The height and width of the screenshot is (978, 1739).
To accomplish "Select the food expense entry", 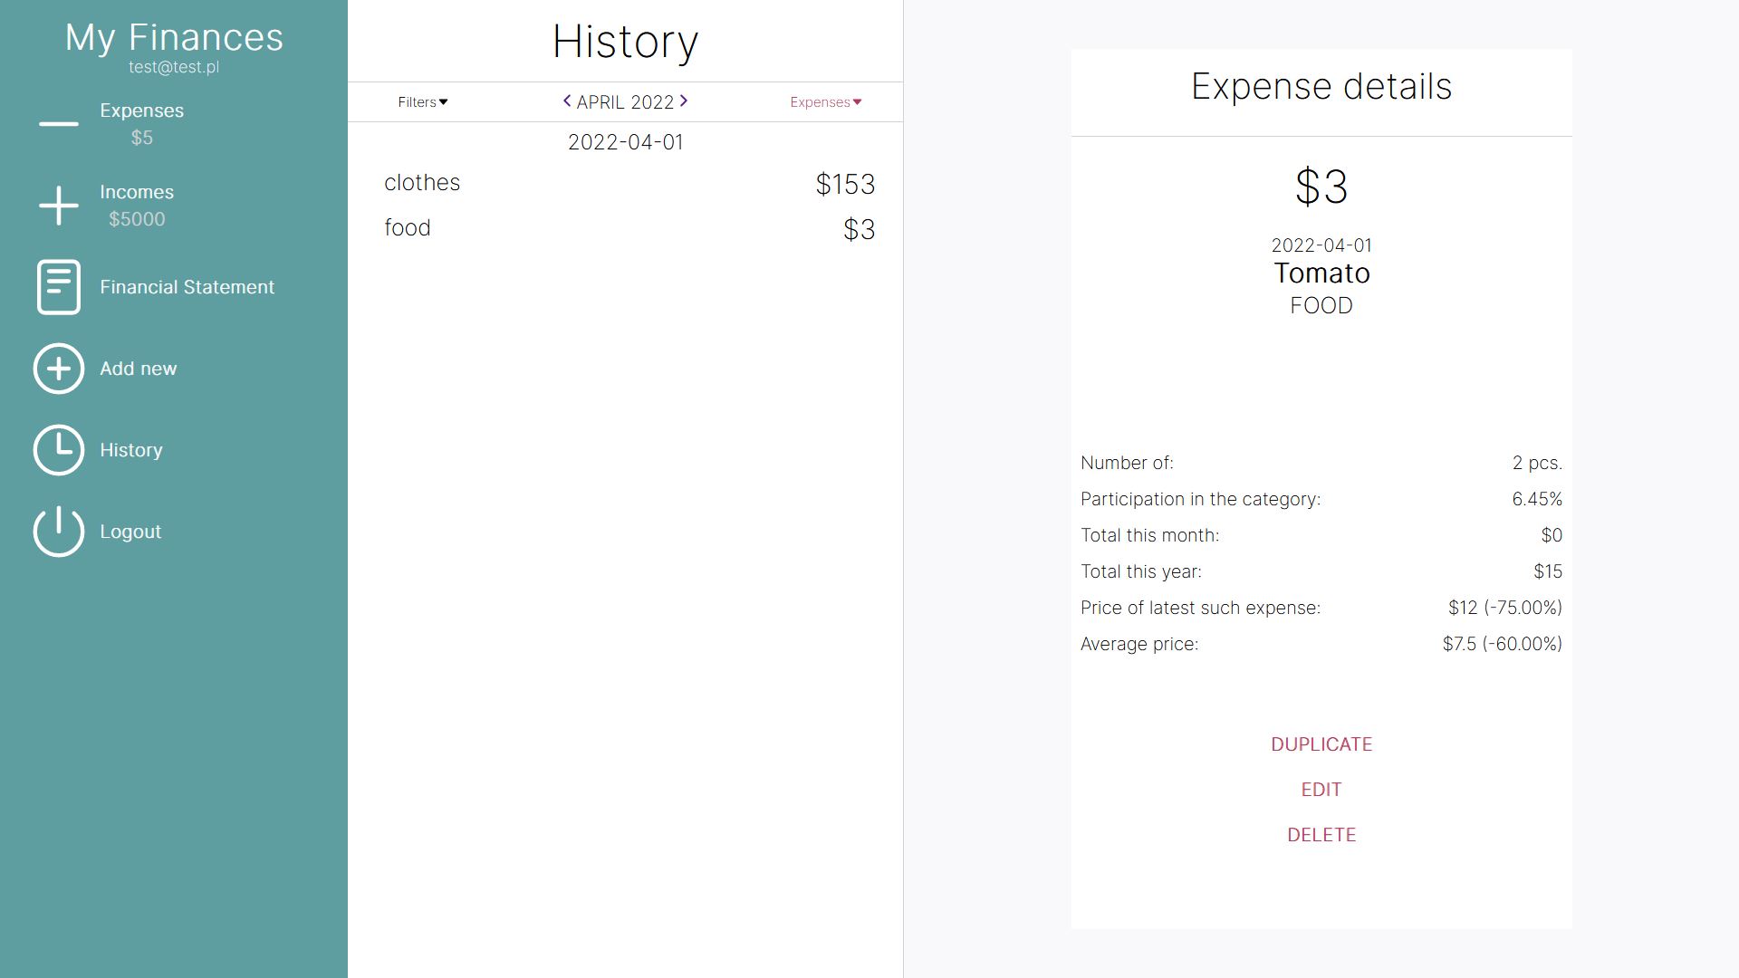I will [x=407, y=228].
